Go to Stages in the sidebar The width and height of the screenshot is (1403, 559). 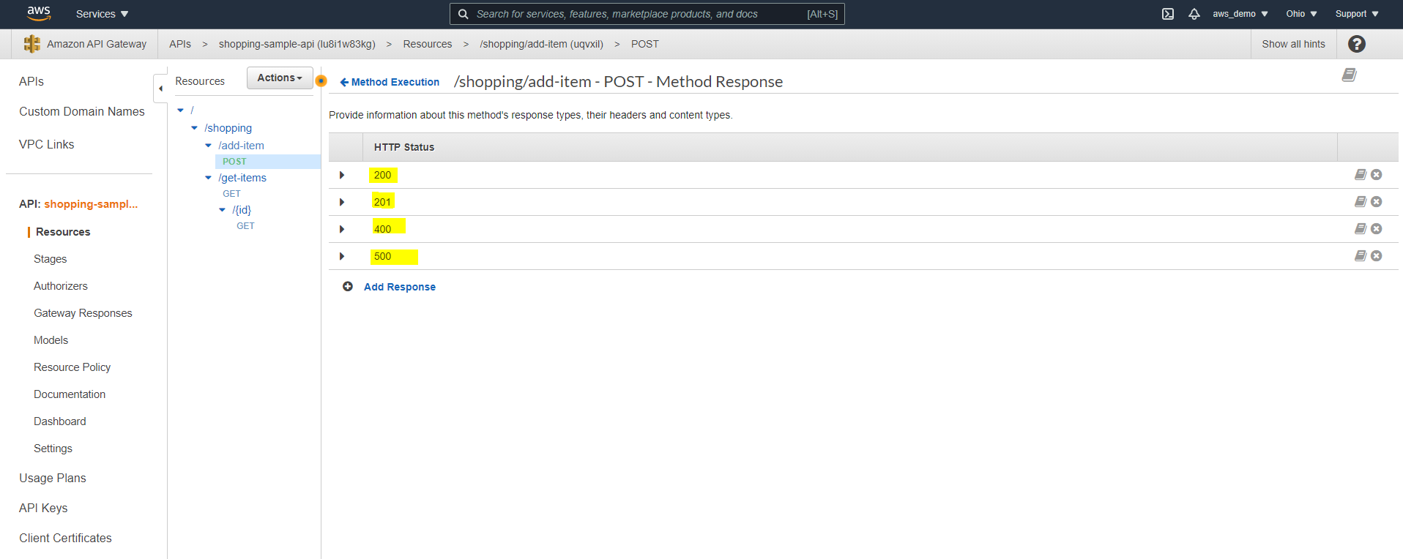click(x=50, y=259)
